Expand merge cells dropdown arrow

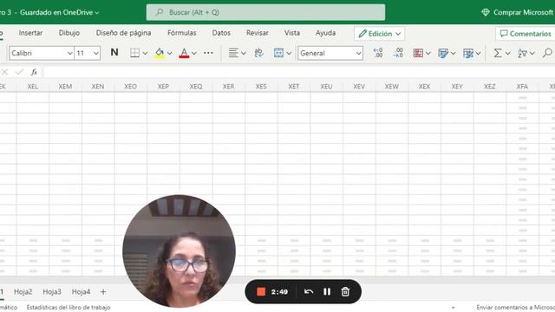click(289, 54)
